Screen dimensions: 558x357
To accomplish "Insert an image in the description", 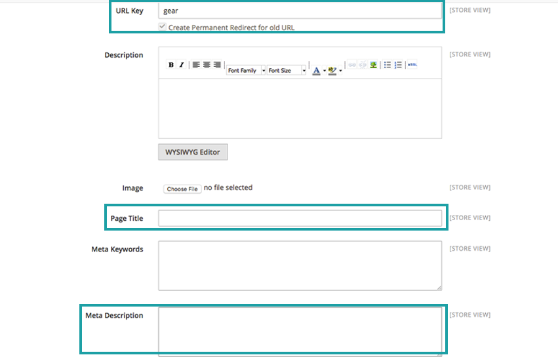I will click(x=373, y=65).
